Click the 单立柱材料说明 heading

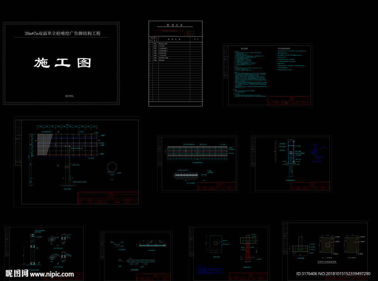tap(284, 49)
